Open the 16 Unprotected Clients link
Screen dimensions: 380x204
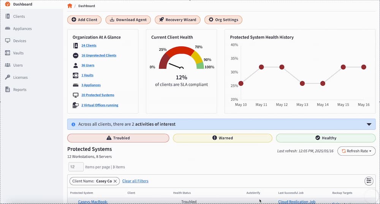99,56
